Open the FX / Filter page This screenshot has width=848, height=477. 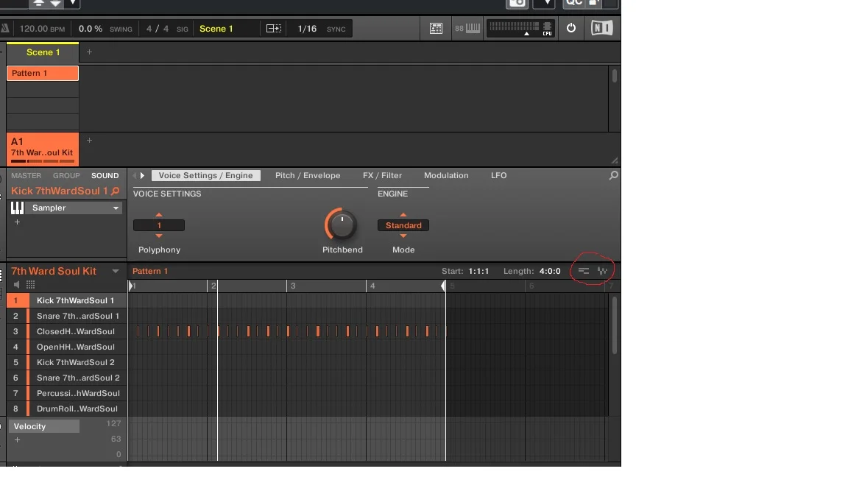click(382, 175)
